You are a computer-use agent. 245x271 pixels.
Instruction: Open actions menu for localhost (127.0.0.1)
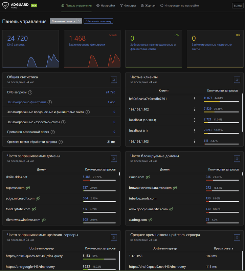pyautogui.click(x=195, y=120)
